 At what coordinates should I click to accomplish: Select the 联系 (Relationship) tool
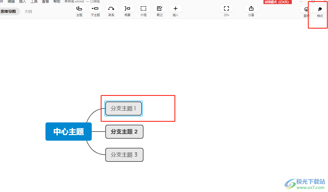point(111,9)
